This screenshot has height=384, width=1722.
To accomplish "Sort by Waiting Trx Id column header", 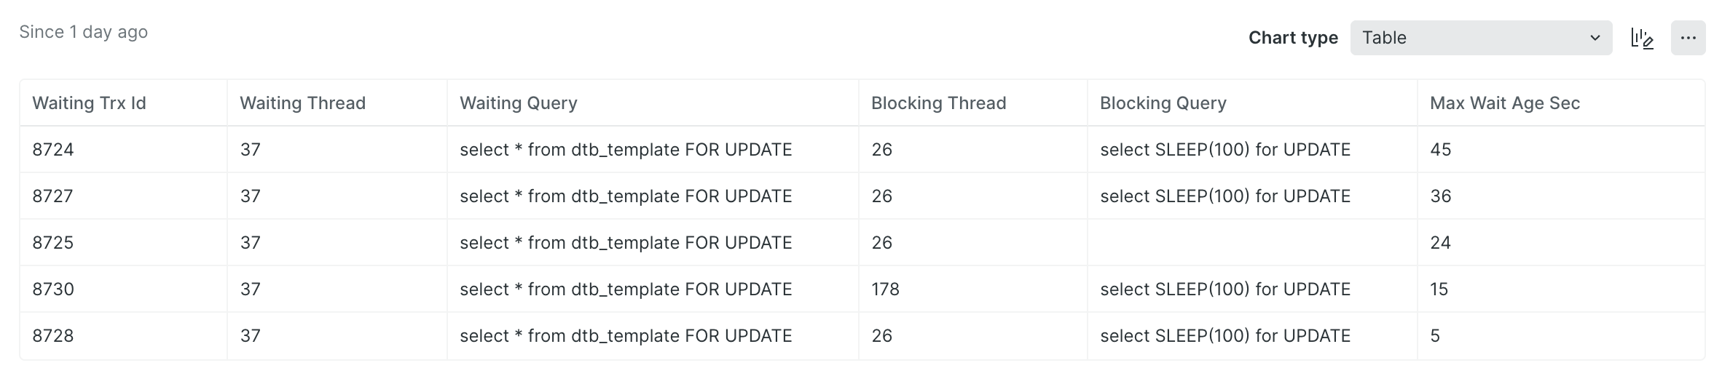I will (89, 103).
